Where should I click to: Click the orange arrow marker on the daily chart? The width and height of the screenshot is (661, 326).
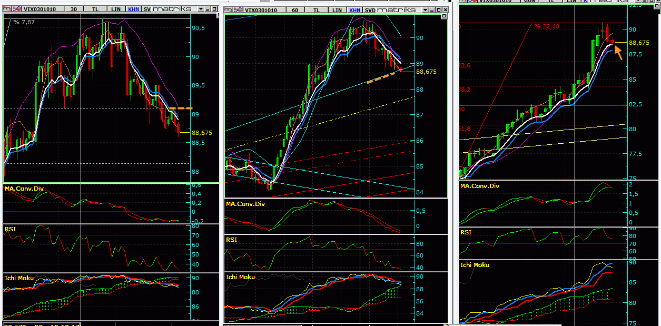tap(618, 53)
